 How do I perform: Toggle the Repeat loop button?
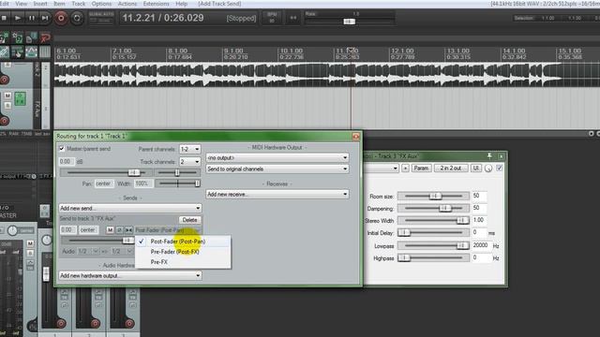77,18
